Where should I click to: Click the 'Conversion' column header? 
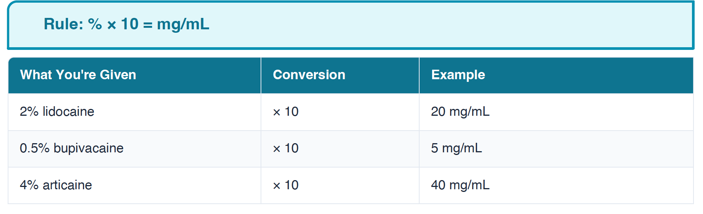tap(309, 75)
